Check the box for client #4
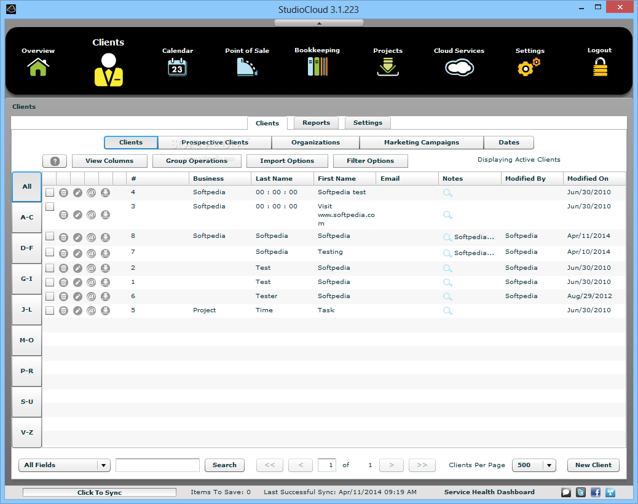638x504 pixels. coord(50,192)
